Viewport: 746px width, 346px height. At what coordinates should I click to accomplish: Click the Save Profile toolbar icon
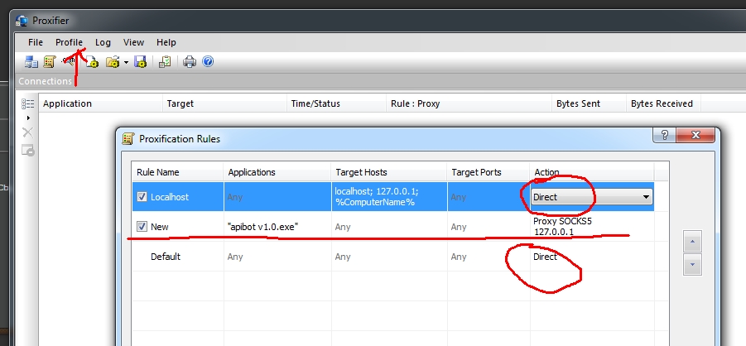coord(140,62)
